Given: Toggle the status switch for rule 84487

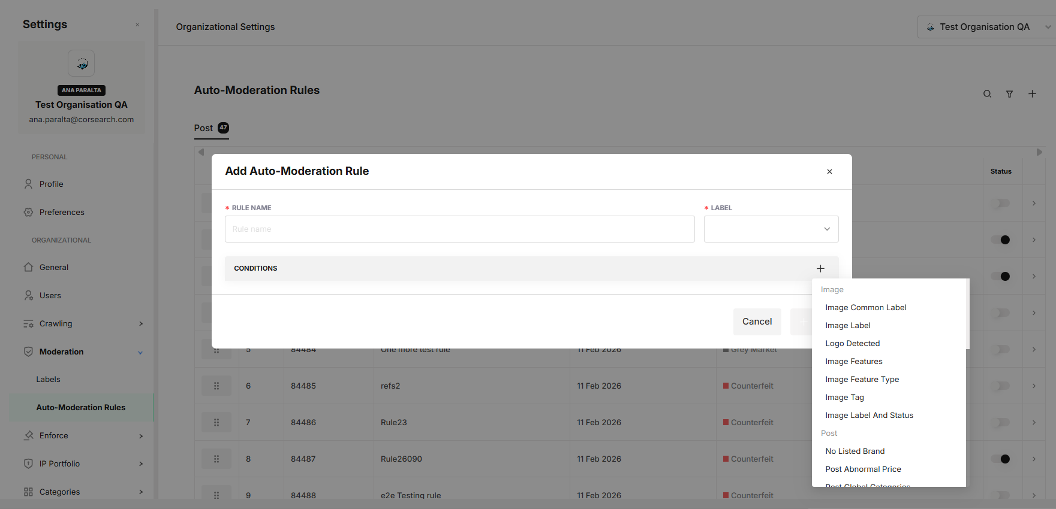Looking at the screenshot, I should click(1001, 459).
